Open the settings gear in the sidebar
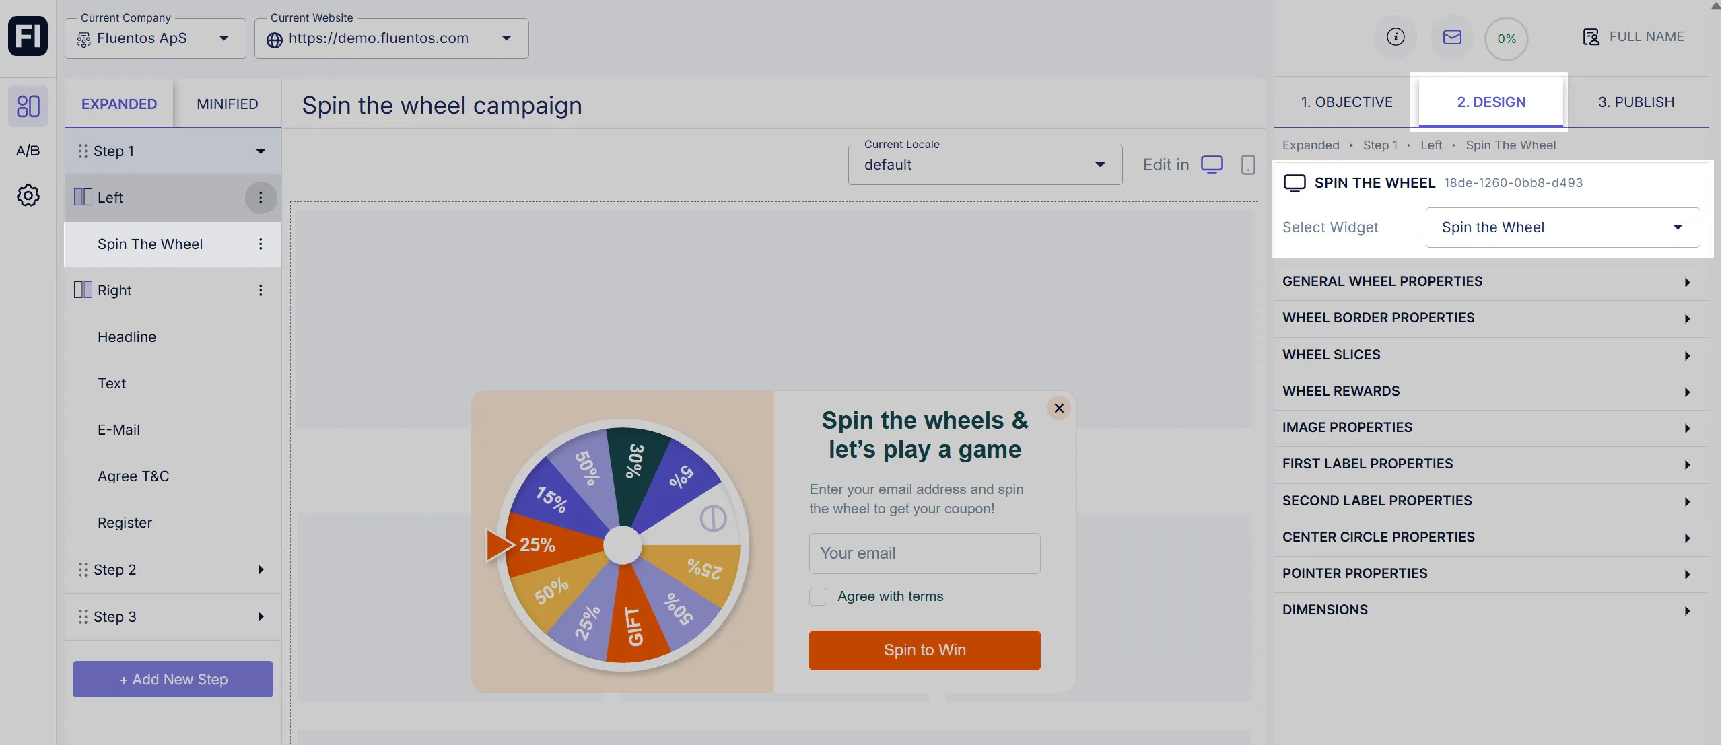This screenshot has width=1722, height=745. click(x=28, y=195)
